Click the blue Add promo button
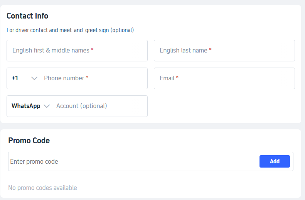 point(275,161)
